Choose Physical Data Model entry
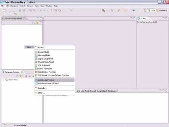169x127 pixels. coord(55,62)
